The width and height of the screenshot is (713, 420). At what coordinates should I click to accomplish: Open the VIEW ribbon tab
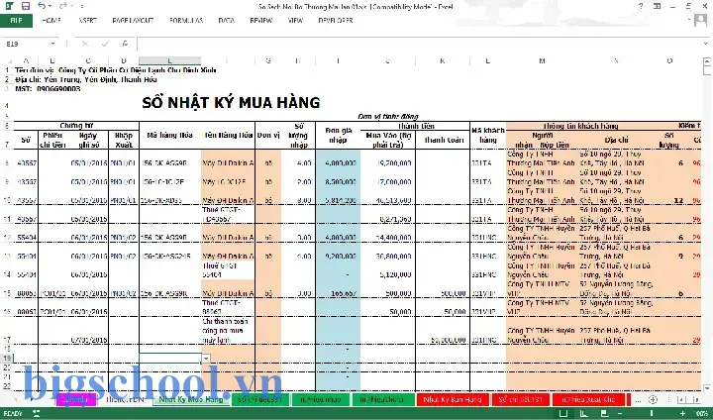pyautogui.click(x=295, y=21)
